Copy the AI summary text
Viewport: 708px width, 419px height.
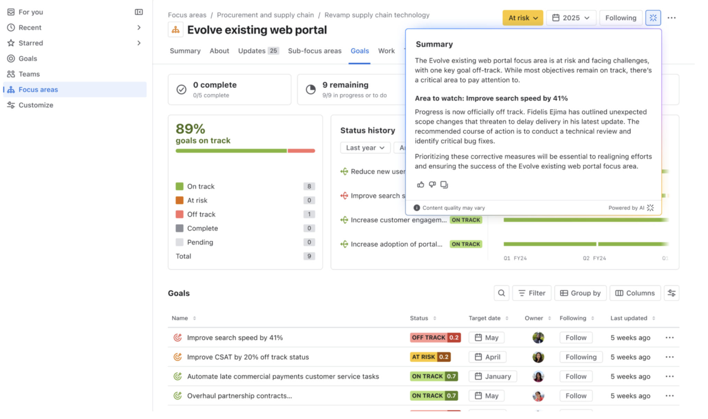coord(444,184)
